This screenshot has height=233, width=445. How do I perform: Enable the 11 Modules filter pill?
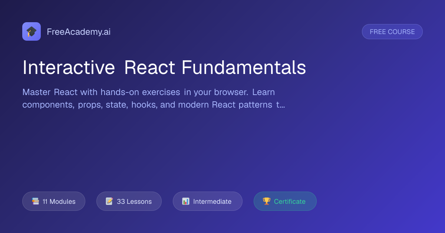click(53, 201)
